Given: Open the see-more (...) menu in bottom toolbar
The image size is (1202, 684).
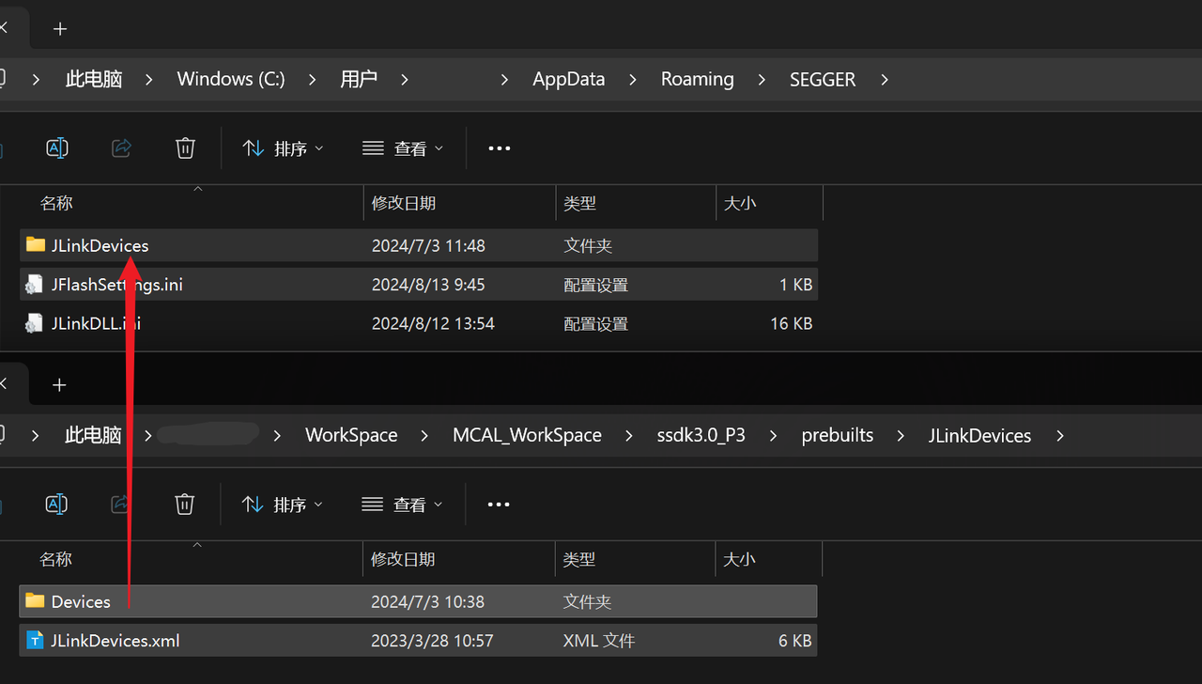Looking at the screenshot, I should pyautogui.click(x=498, y=504).
